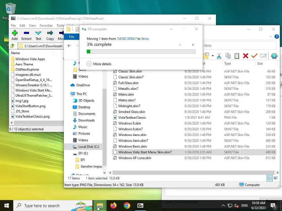
Task: Click the 7zE08C3DBA7 source link
Action: pyautogui.click(x=127, y=39)
